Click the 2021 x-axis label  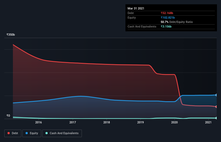pos(208,122)
